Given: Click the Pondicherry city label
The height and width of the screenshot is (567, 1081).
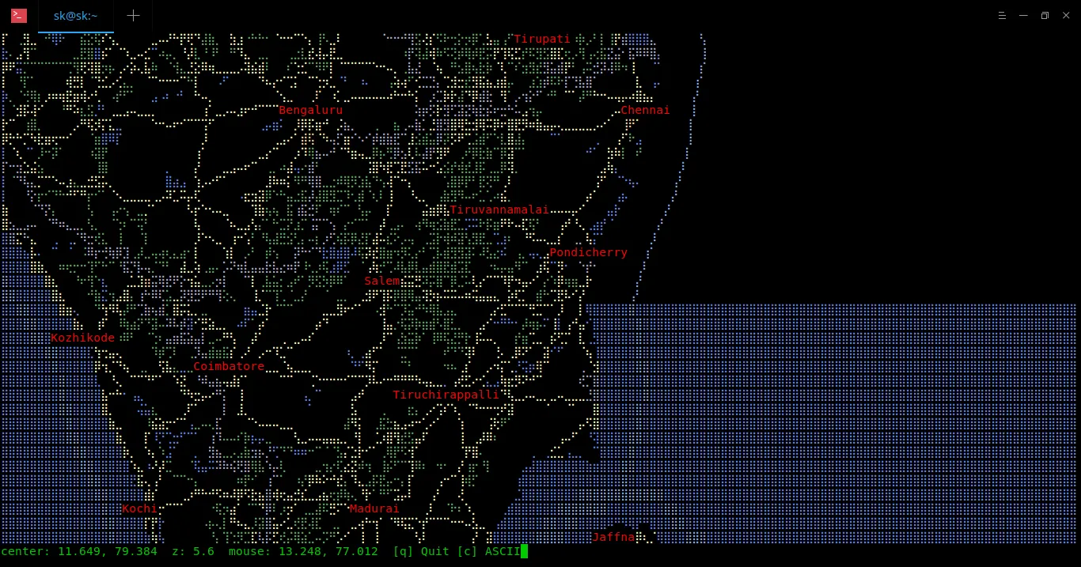Looking at the screenshot, I should coord(588,253).
